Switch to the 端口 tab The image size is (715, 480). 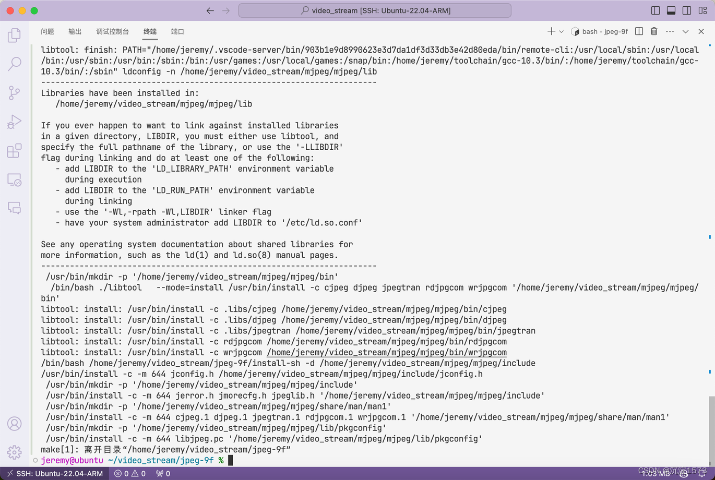177,31
